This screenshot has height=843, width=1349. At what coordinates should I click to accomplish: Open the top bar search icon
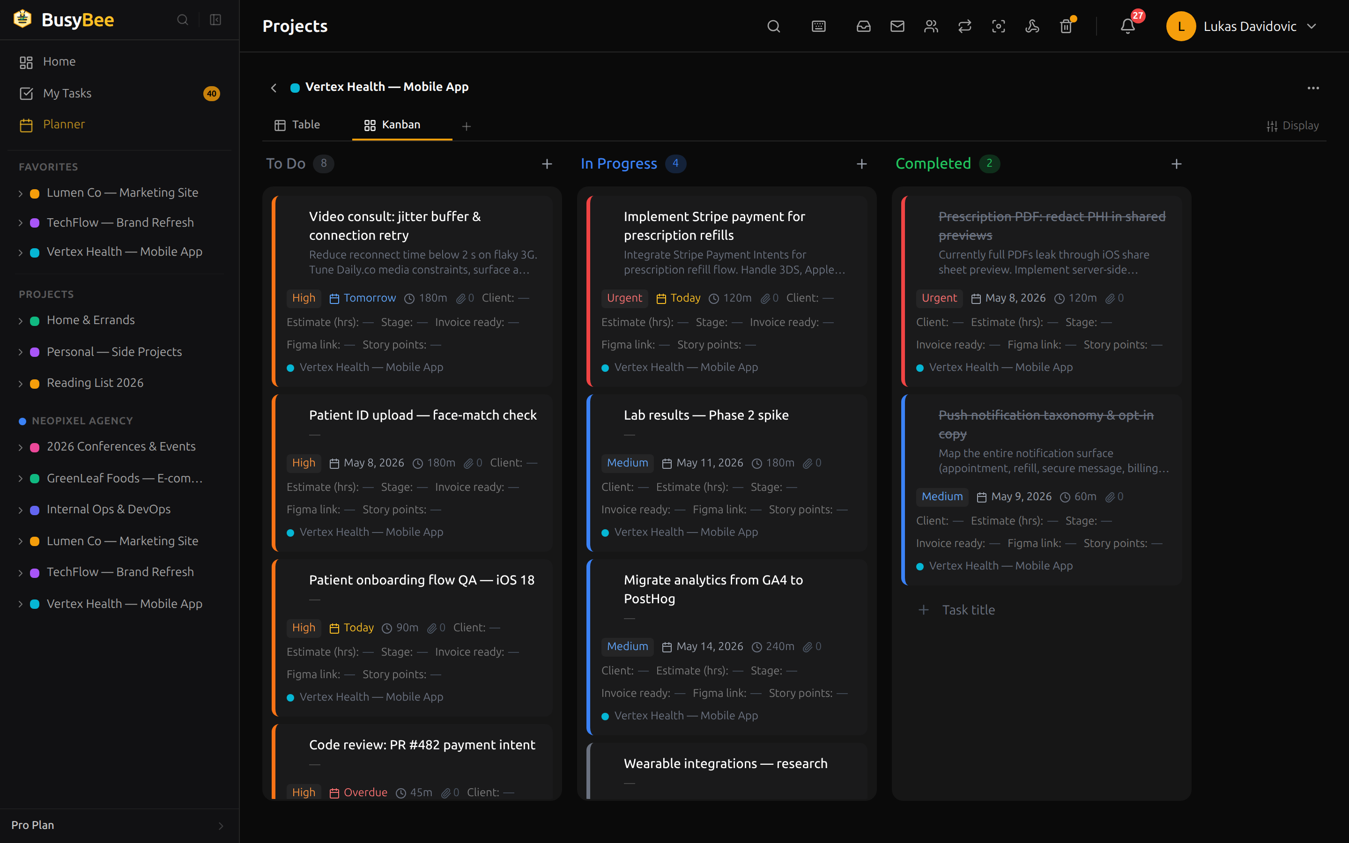(x=773, y=26)
